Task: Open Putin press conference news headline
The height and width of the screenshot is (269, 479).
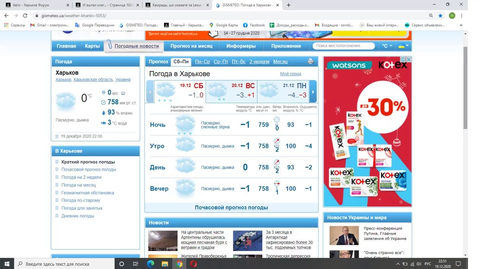Action: click(x=385, y=234)
